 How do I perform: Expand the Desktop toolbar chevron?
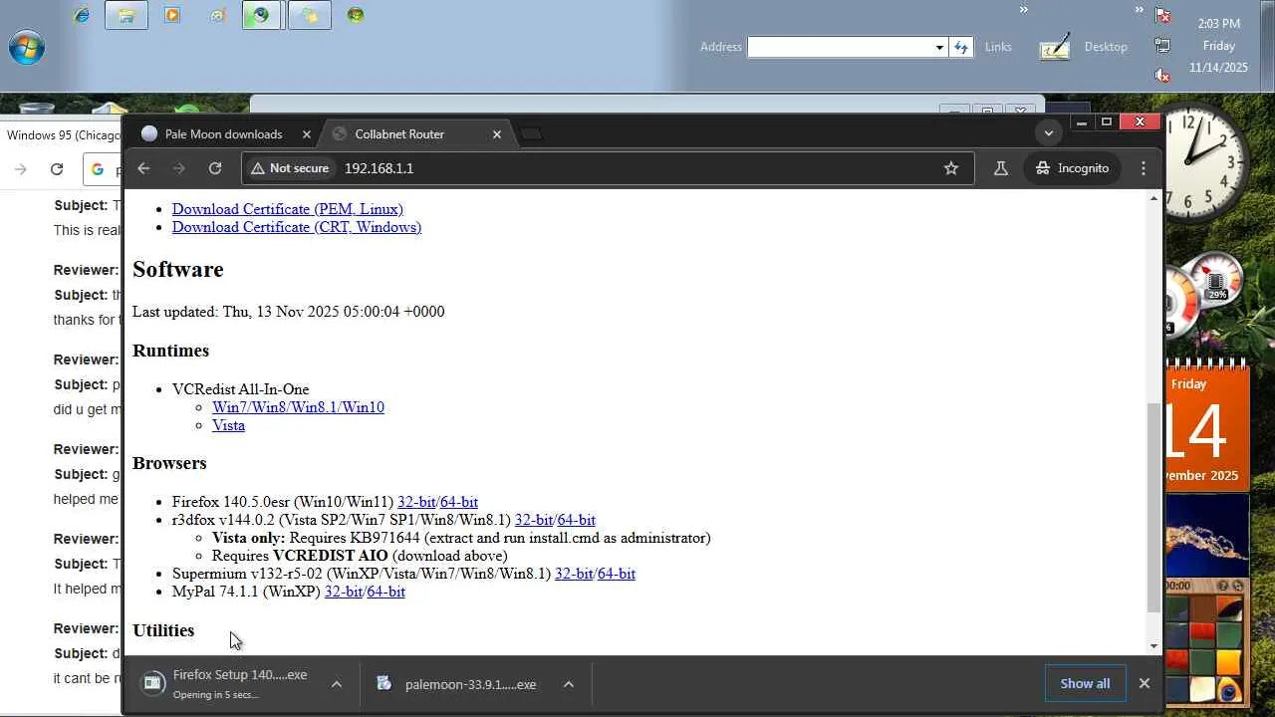point(1140,10)
